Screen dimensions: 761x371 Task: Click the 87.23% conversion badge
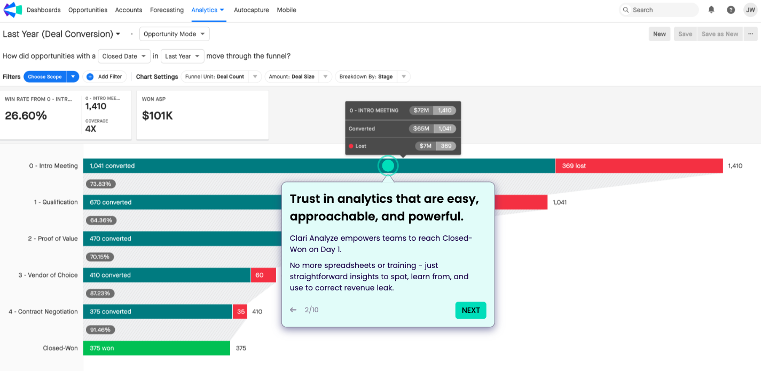point(101,294)
